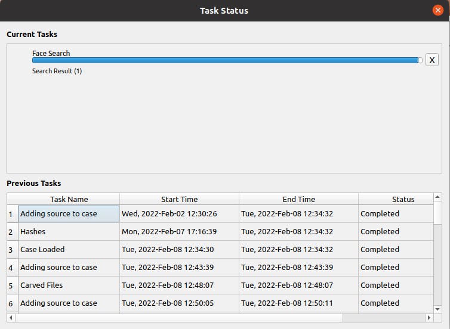
Task: Cancel the Face Search task with X
Action: click(431, 60)
